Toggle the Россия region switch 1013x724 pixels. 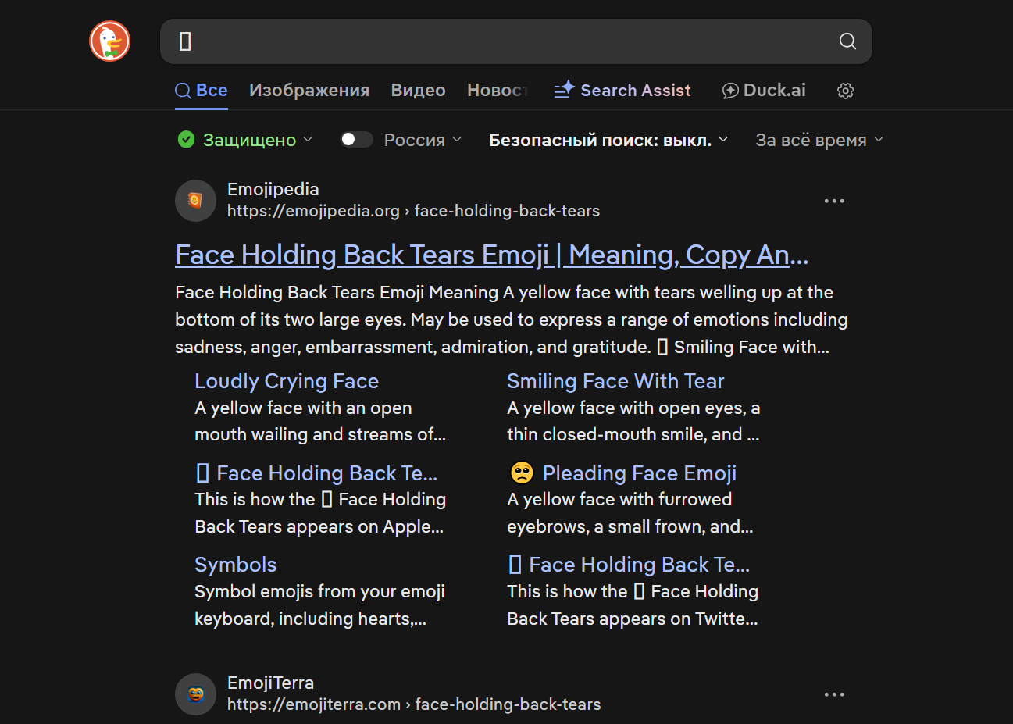[x=356, y=140]
